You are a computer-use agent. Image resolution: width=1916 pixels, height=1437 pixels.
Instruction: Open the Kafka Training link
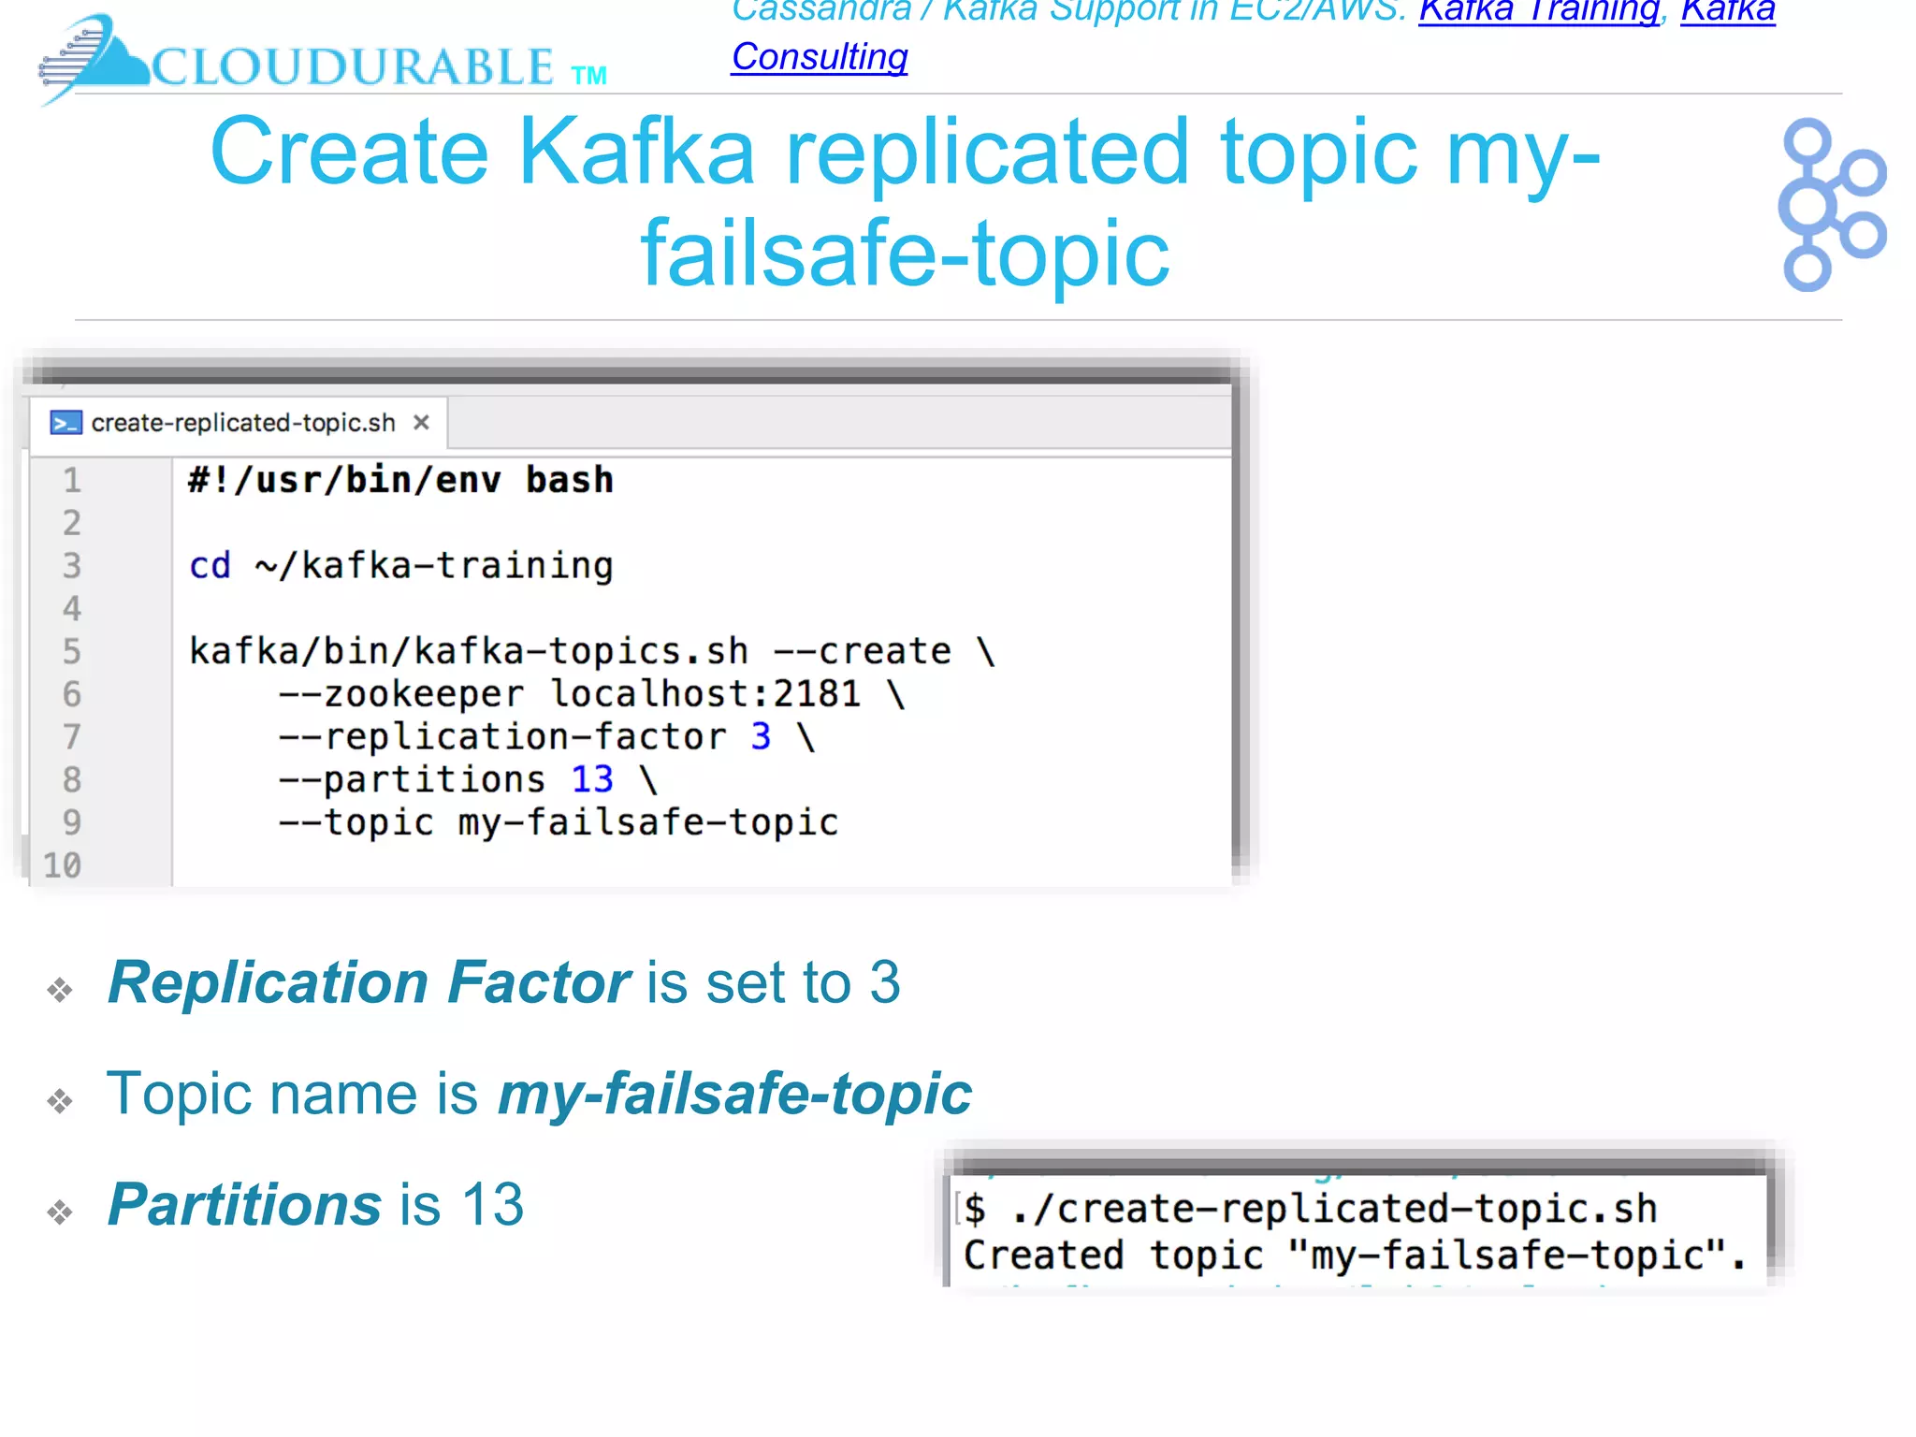1539,11
